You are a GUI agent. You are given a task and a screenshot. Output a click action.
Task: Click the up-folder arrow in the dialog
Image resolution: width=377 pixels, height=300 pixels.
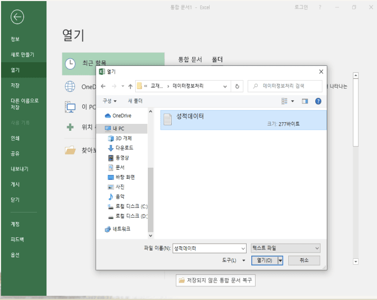(130, 86)
